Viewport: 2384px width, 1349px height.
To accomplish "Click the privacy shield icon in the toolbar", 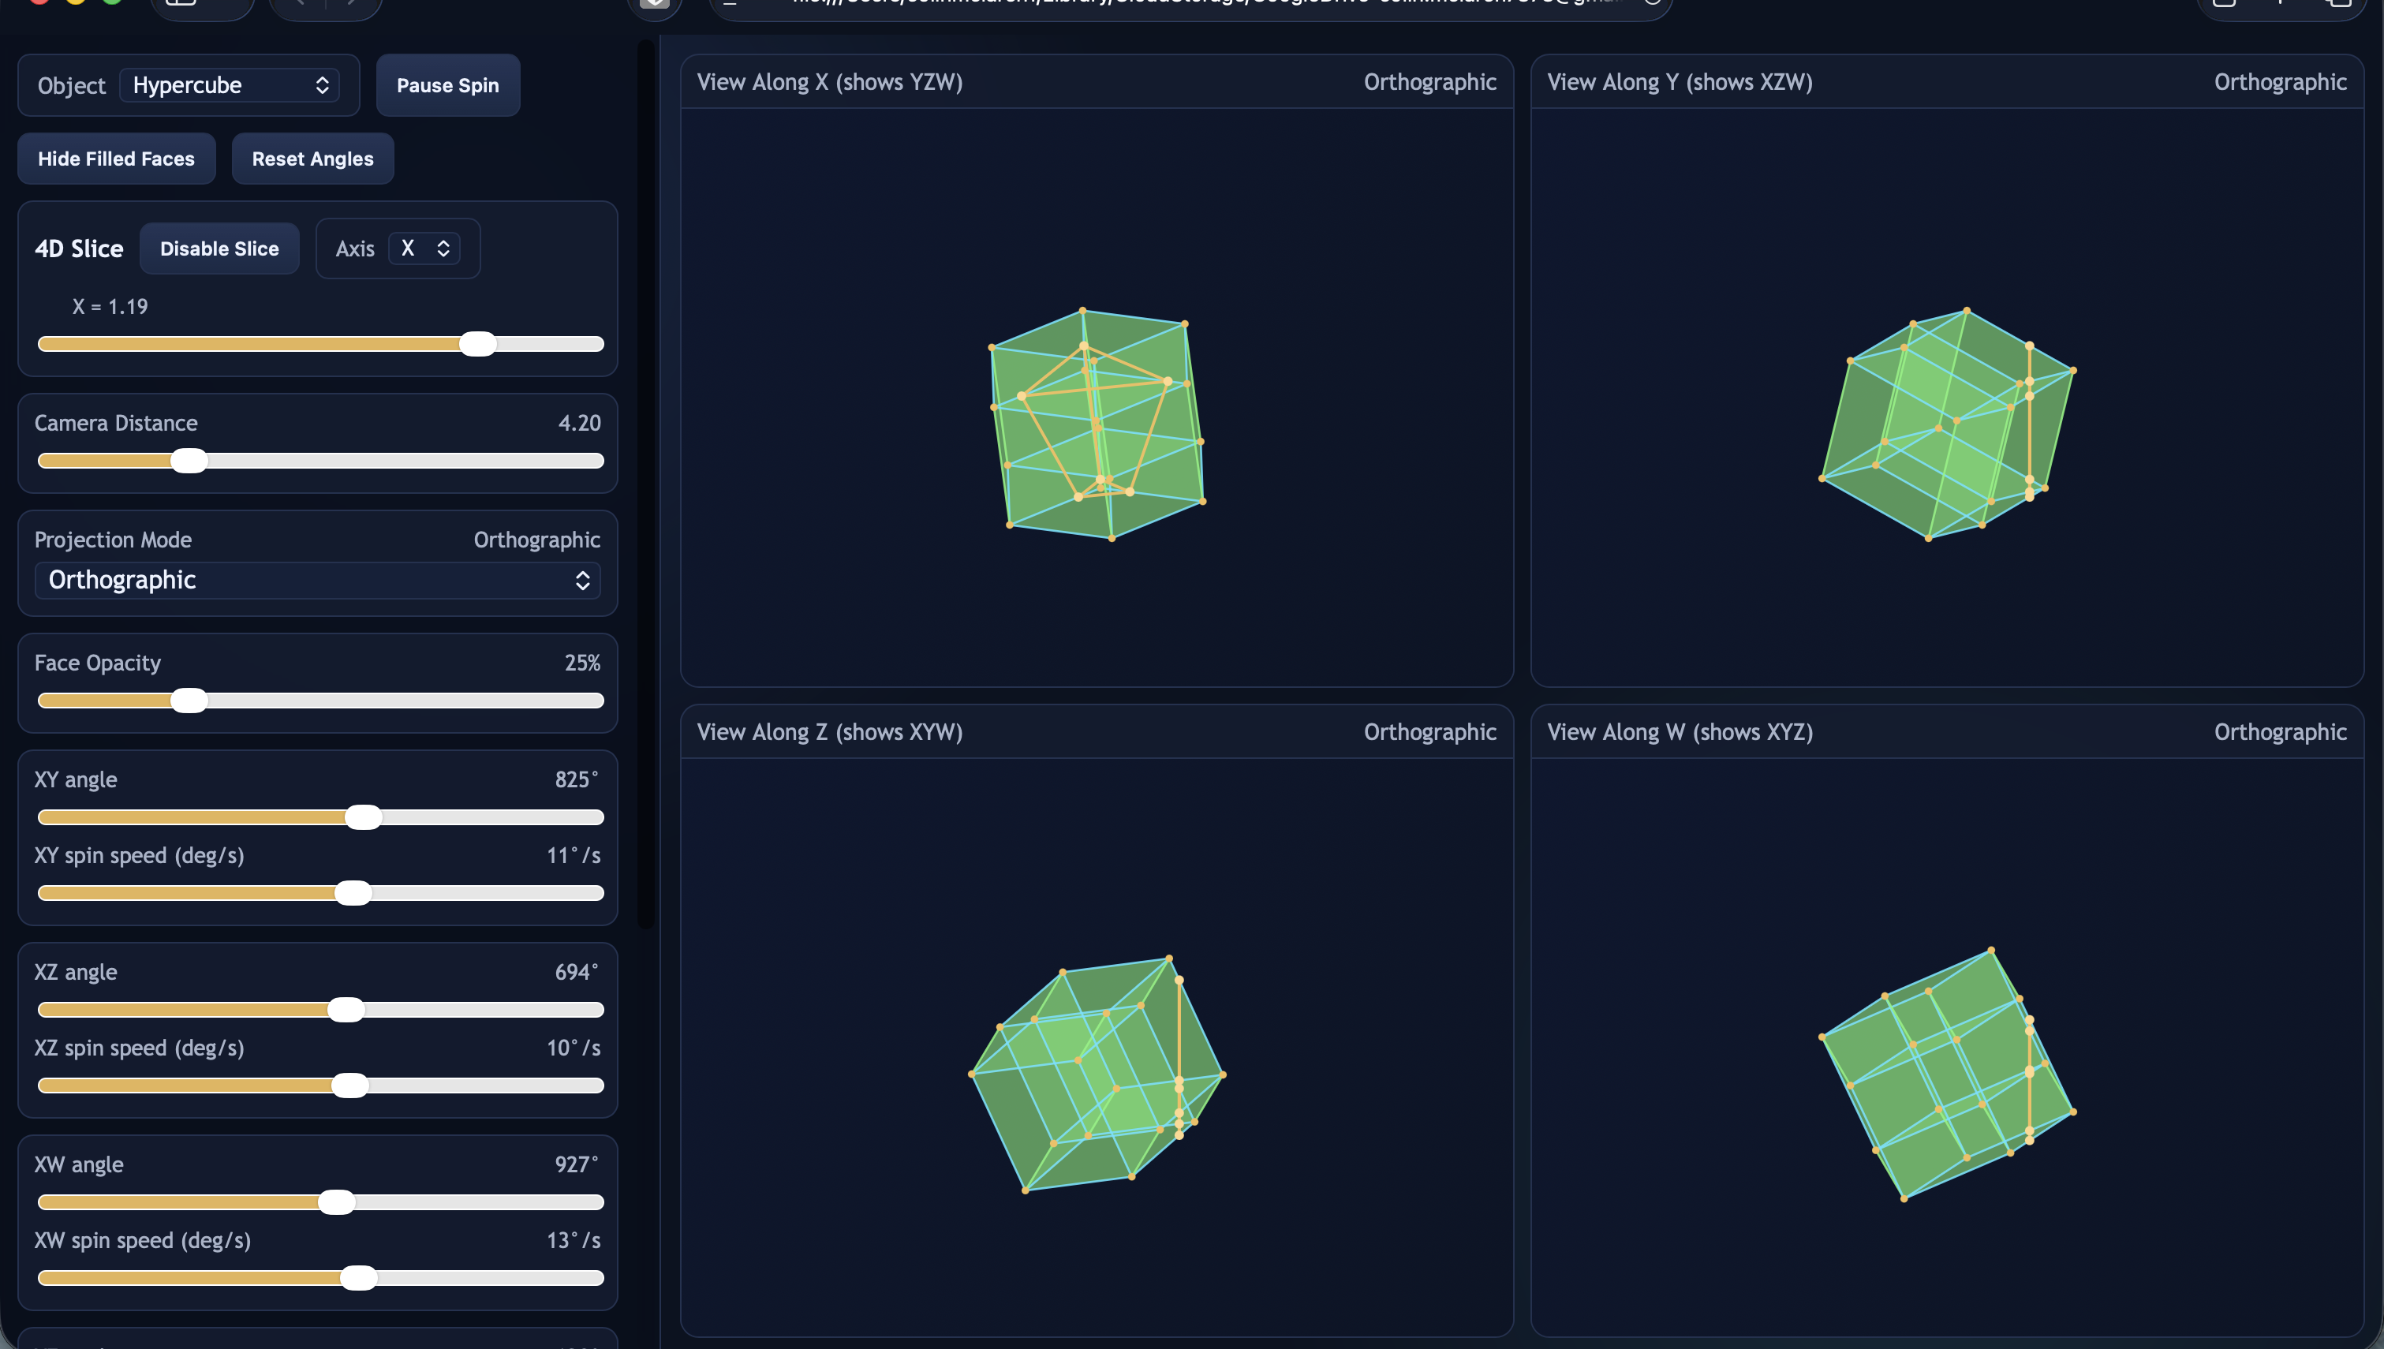I will [654, 5].
